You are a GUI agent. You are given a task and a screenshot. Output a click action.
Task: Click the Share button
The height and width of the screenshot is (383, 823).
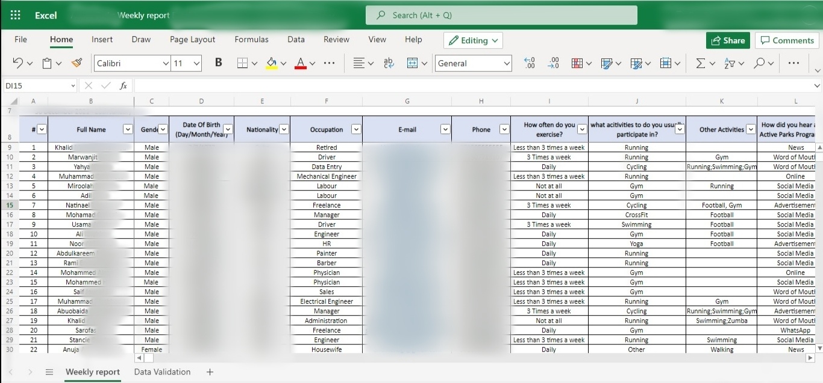click(x=728, y=40)
